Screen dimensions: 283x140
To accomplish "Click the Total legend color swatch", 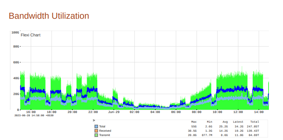I will (96, 126).
